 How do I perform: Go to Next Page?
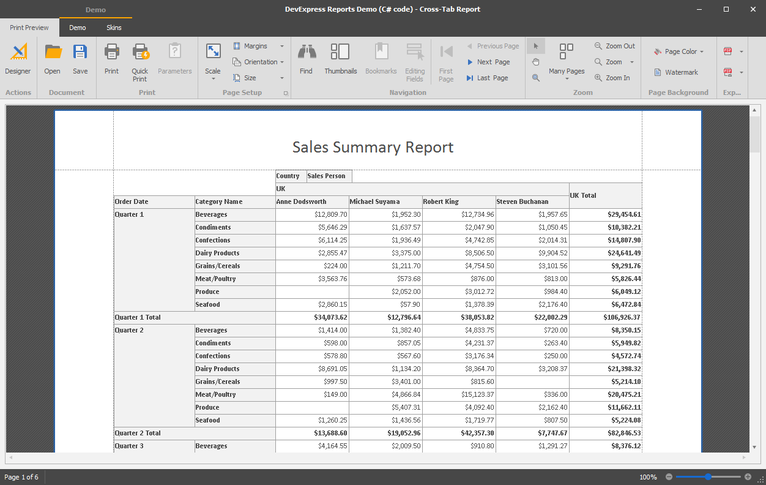[x=488, y=62]
